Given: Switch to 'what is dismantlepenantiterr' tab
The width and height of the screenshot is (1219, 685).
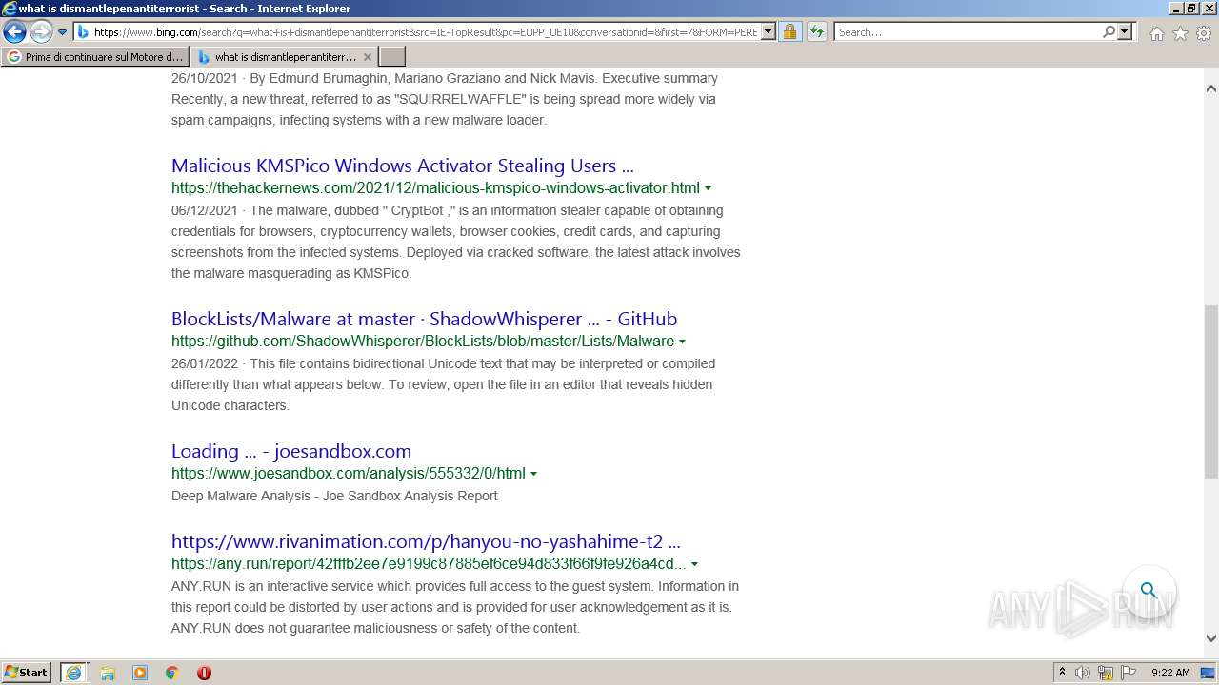Looking at the screenshot, I should 276,57.
